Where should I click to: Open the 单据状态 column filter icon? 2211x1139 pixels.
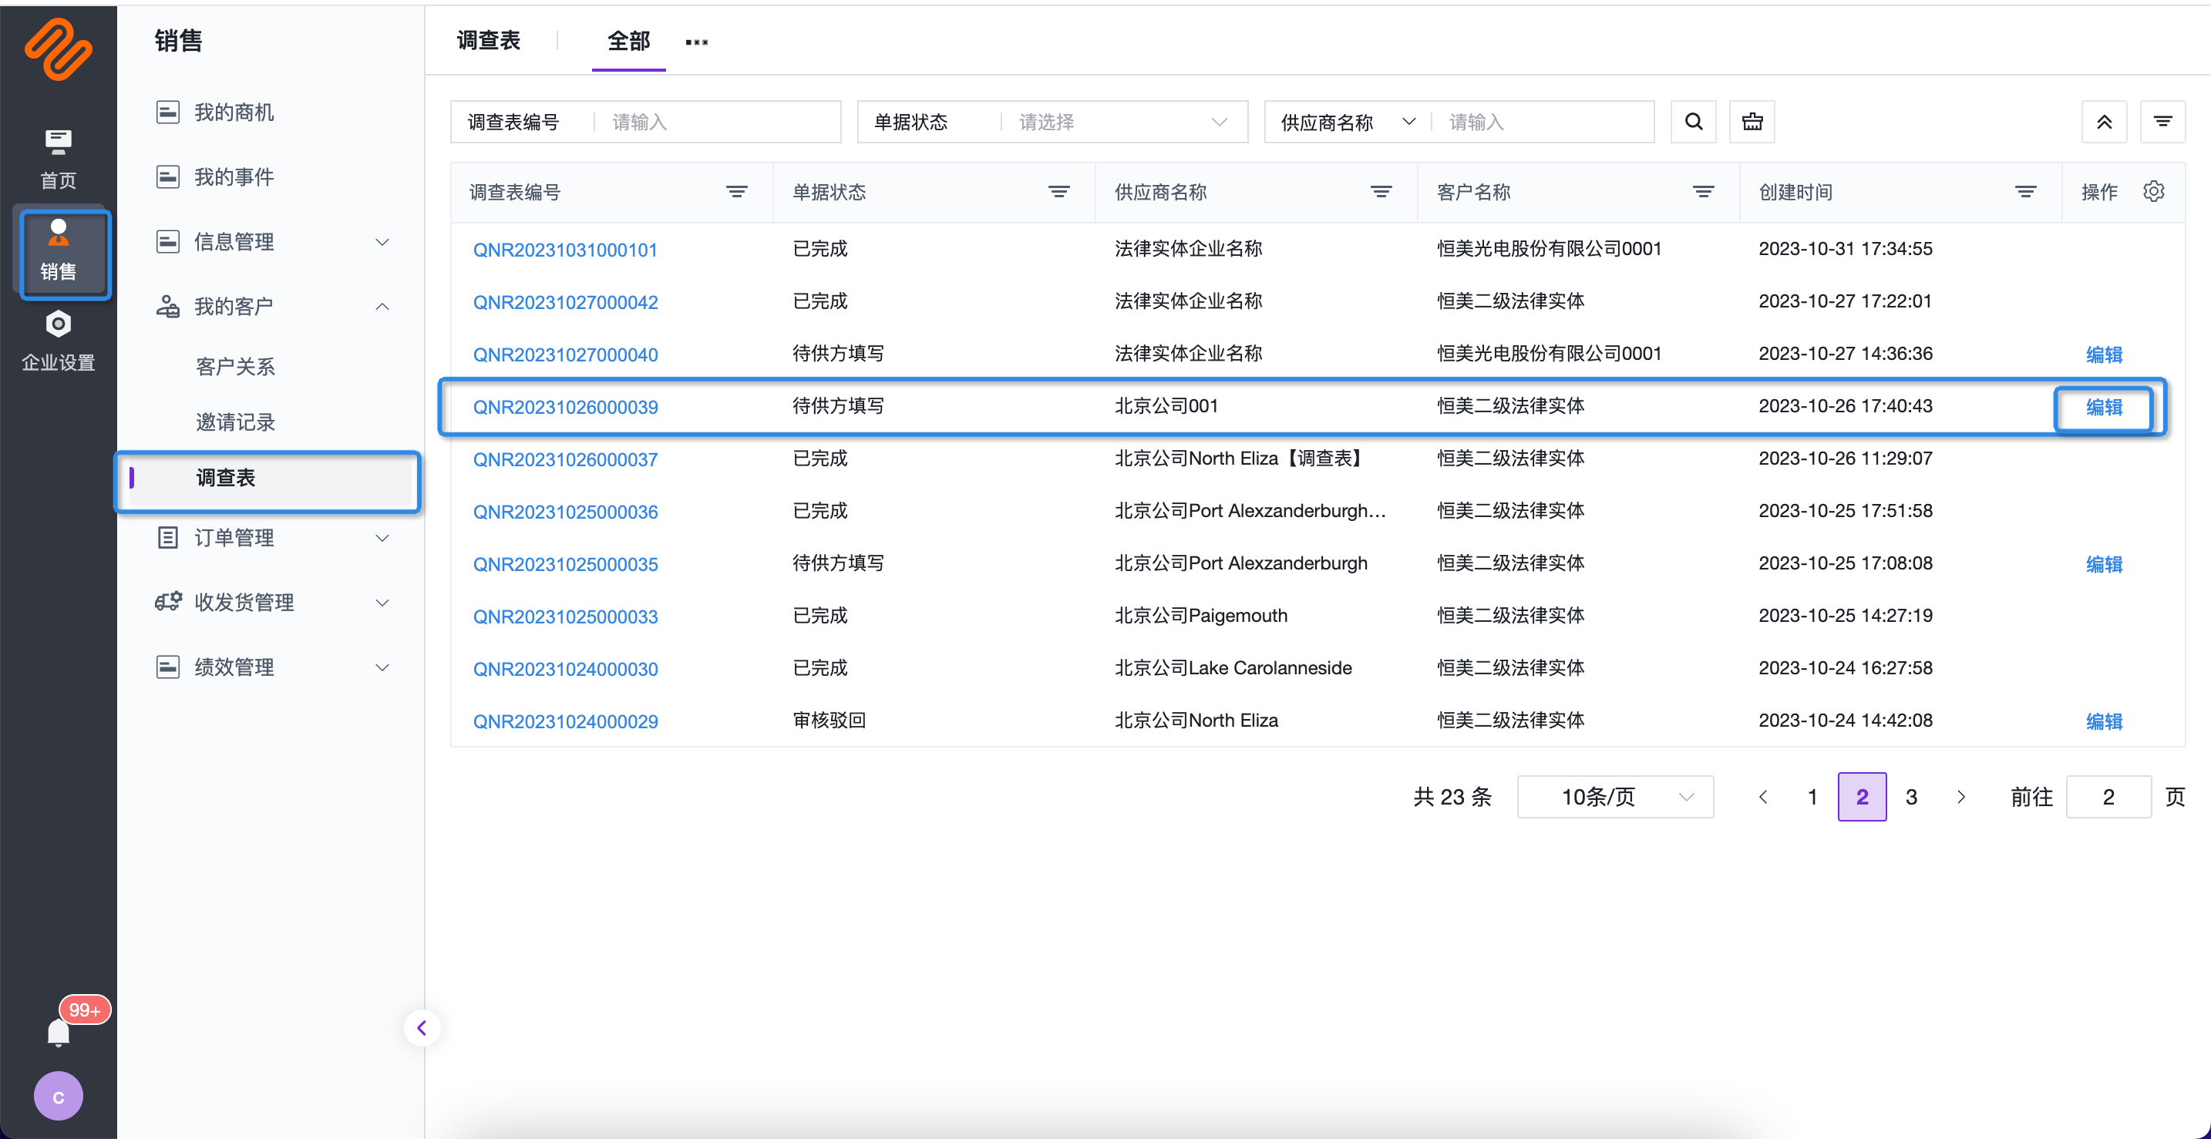click(x=1059, y=192)
